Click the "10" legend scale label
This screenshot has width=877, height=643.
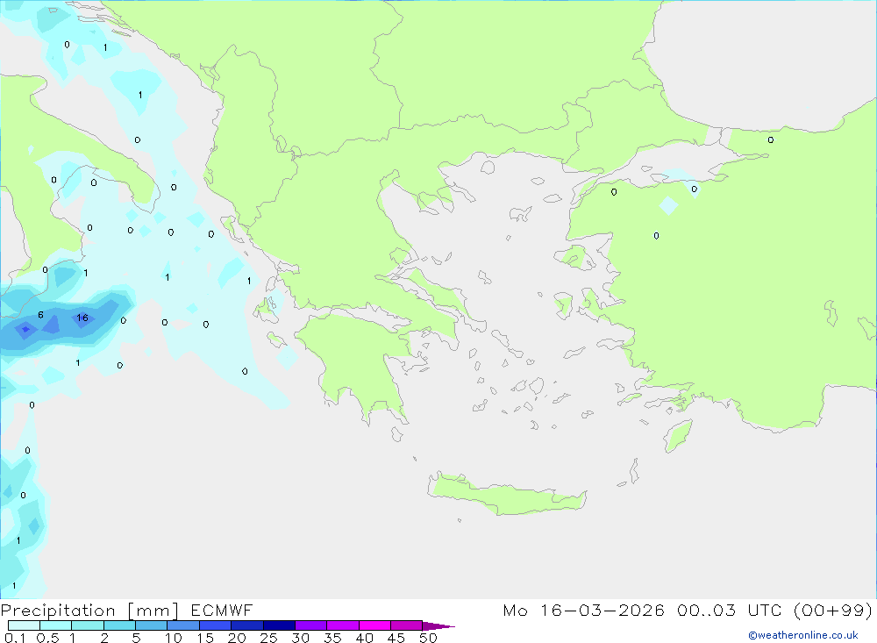174,638
